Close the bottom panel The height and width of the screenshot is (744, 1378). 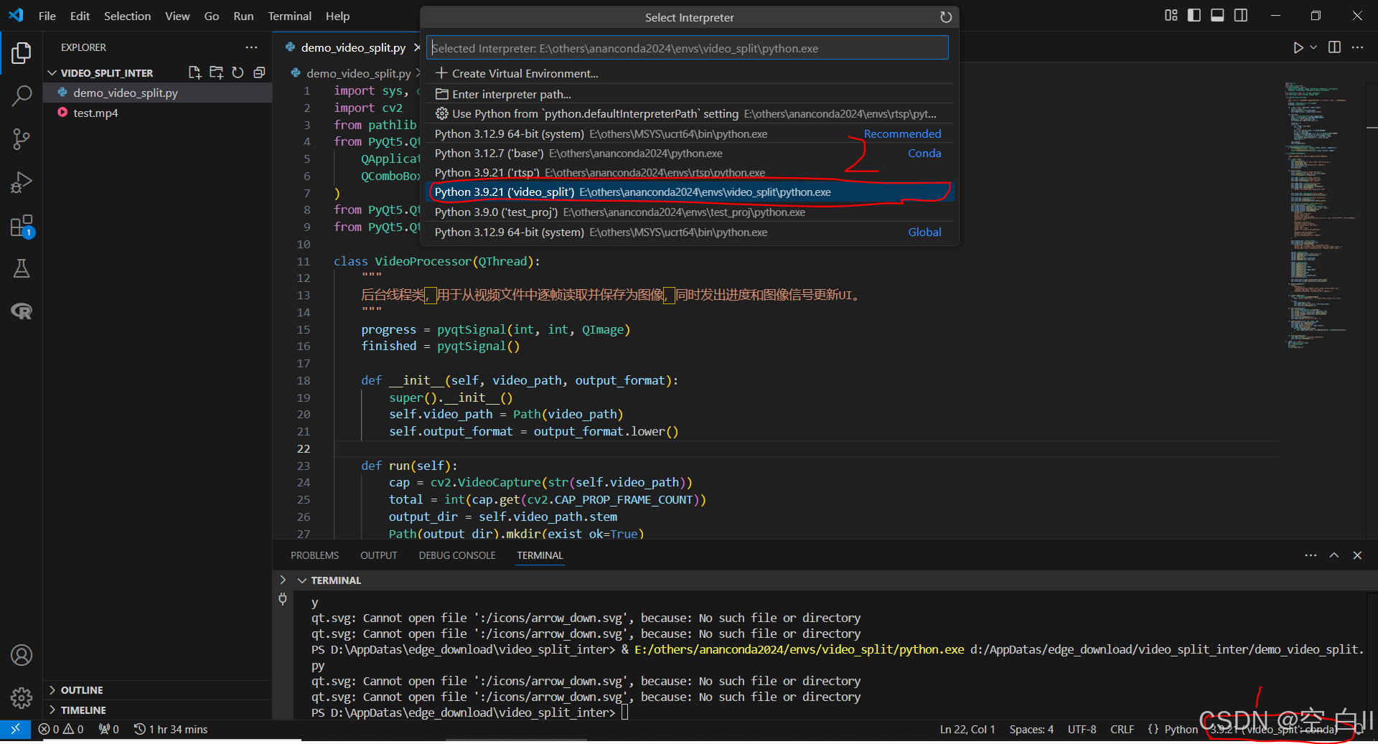1357,555
